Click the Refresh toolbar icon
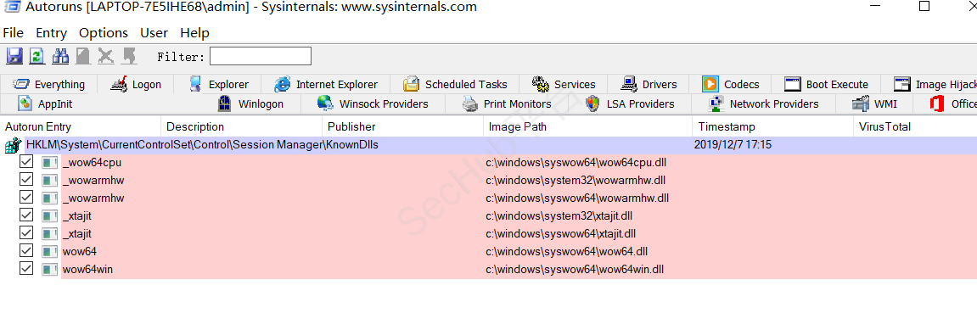977x313 pixels. pos(37,56)
